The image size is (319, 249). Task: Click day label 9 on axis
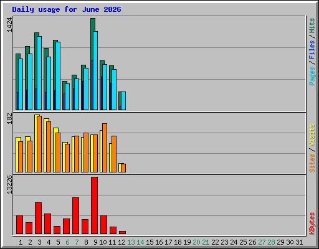[x=95, y=242]
